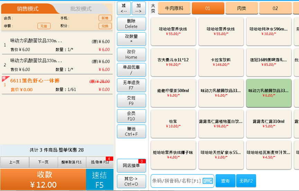Select cart row 1 味动力乳酸菌饮品

(x=57, y=45)
